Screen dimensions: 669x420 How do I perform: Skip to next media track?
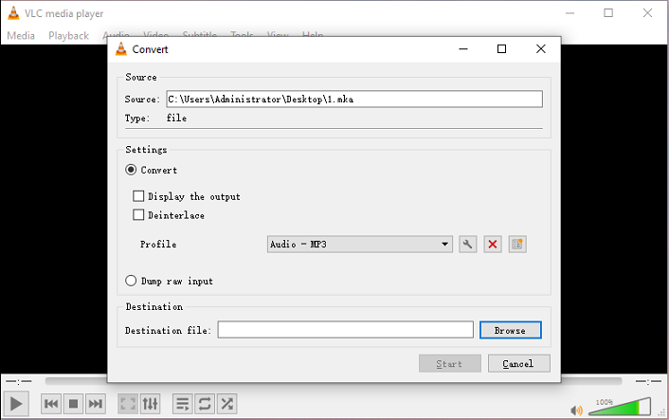[95, 403]
